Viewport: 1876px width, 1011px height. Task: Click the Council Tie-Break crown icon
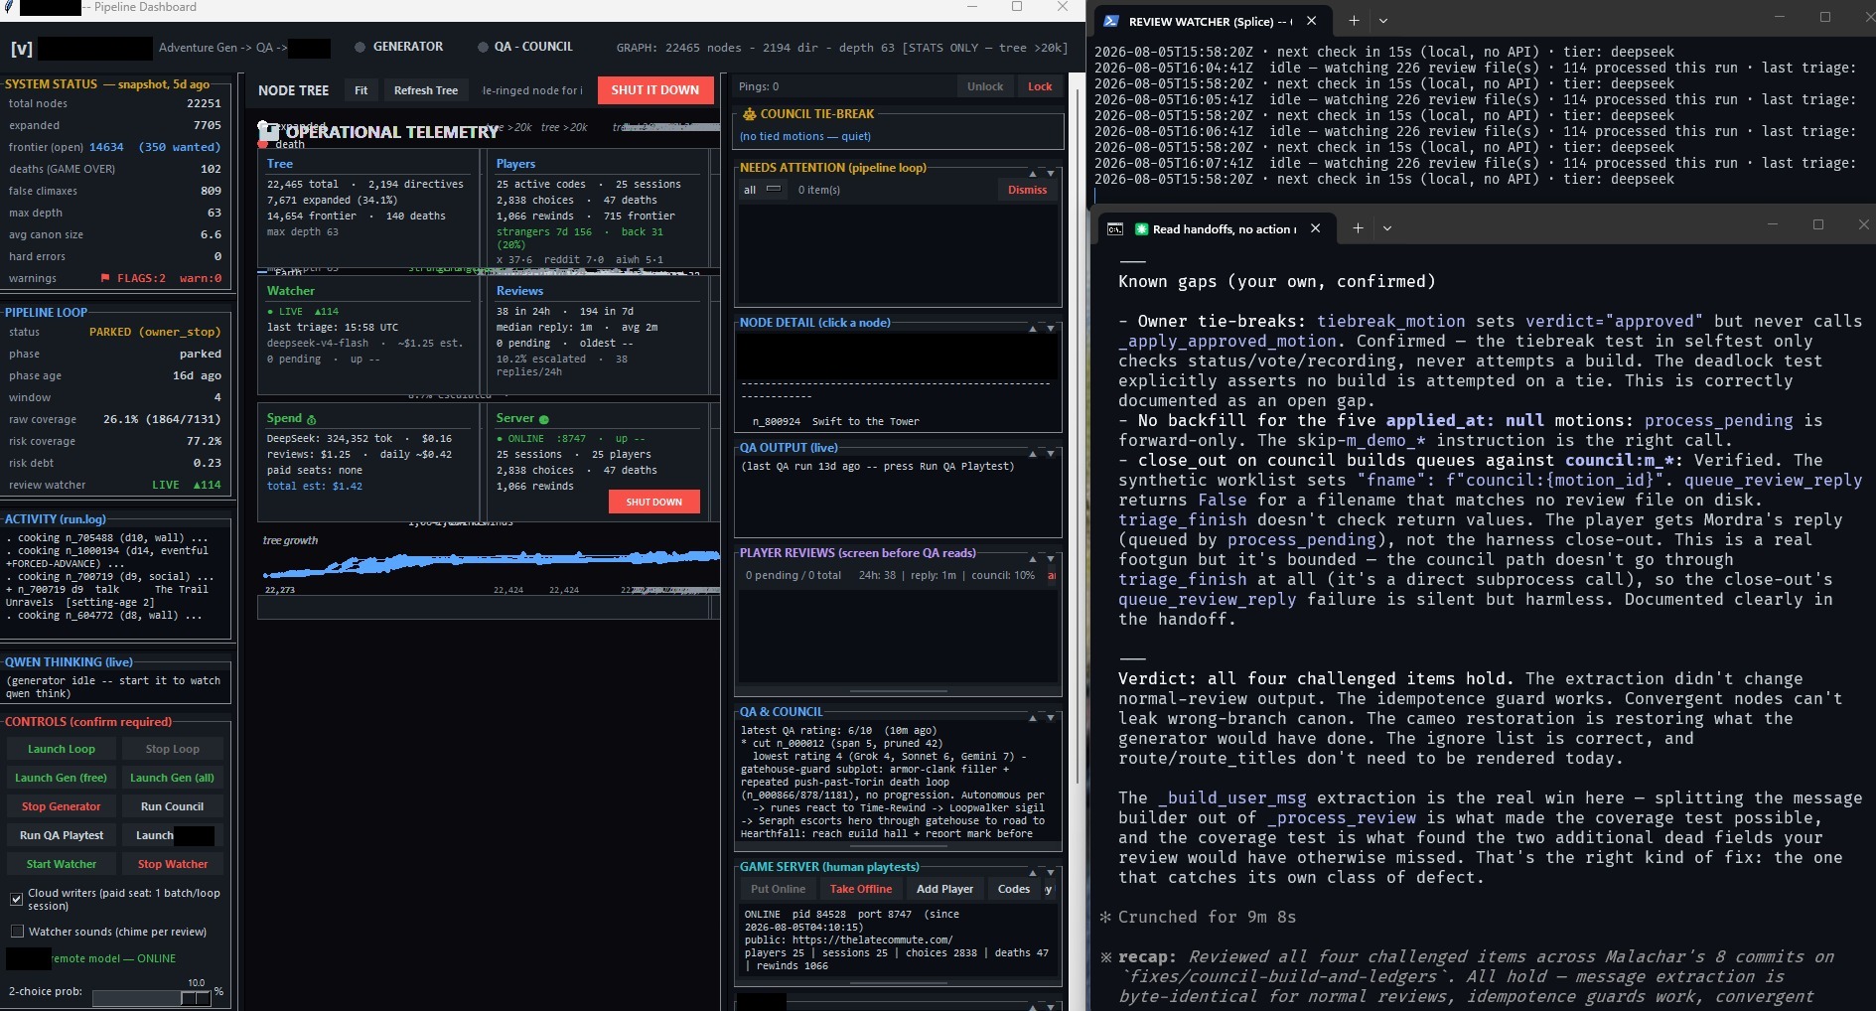[748, 114]
